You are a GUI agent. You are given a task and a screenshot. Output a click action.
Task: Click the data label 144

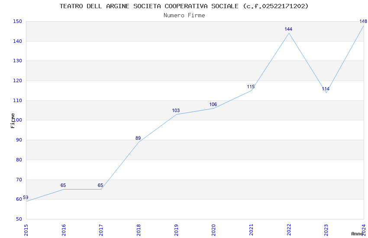pos(288,29)
